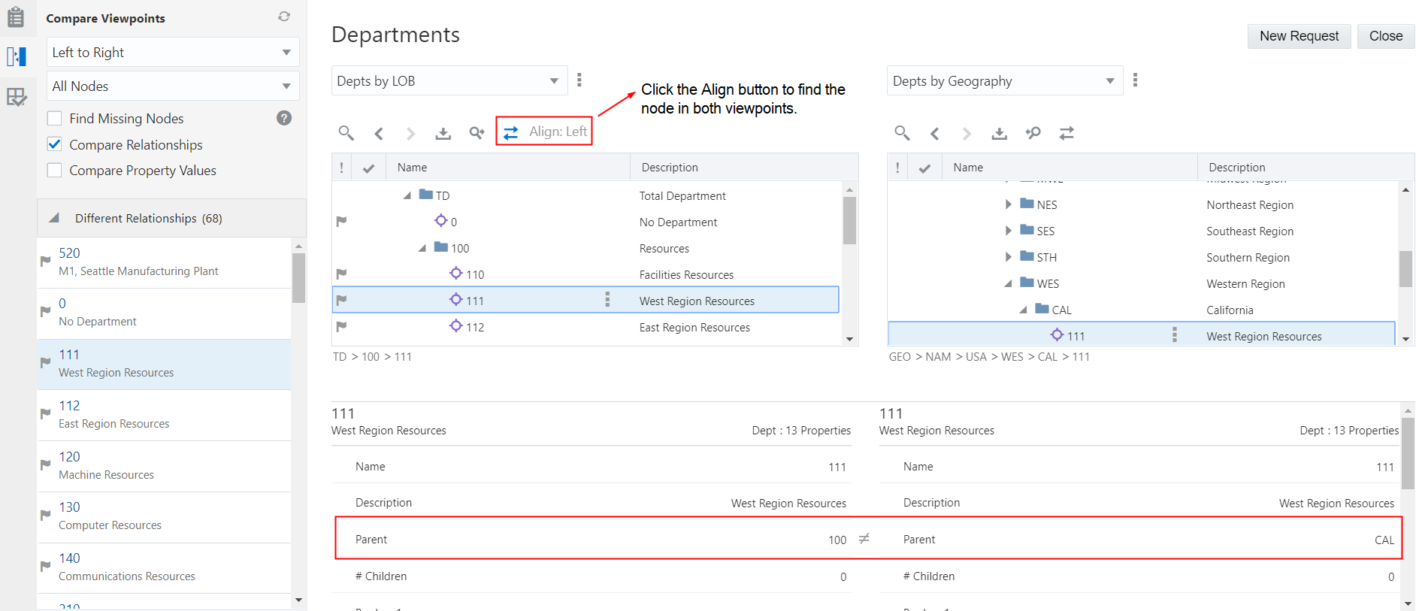Screen dimensions: 1416x611
Task: Select 130 Computer Resources in results
Action: click(x=164, y=516)
